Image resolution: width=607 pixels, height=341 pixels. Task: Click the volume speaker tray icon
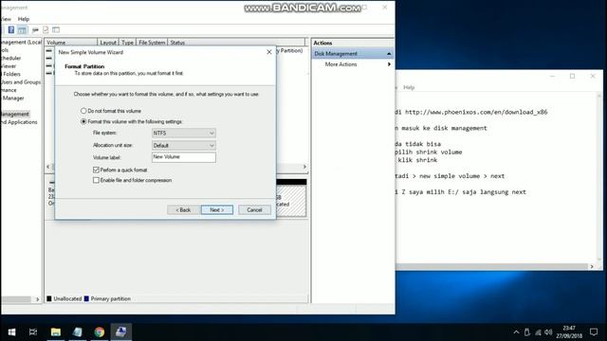tap(548, 332)
